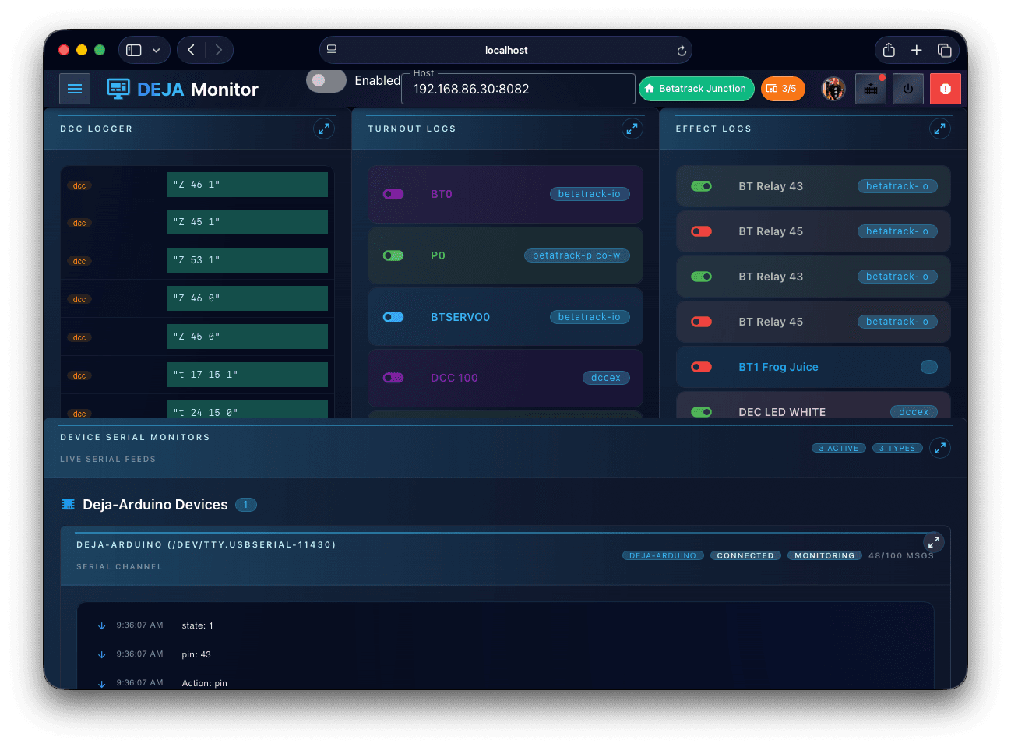This screenshot has height=747, width=1011.
Task: Reload the localhost page in Safari
Action: tap(682, 50)
